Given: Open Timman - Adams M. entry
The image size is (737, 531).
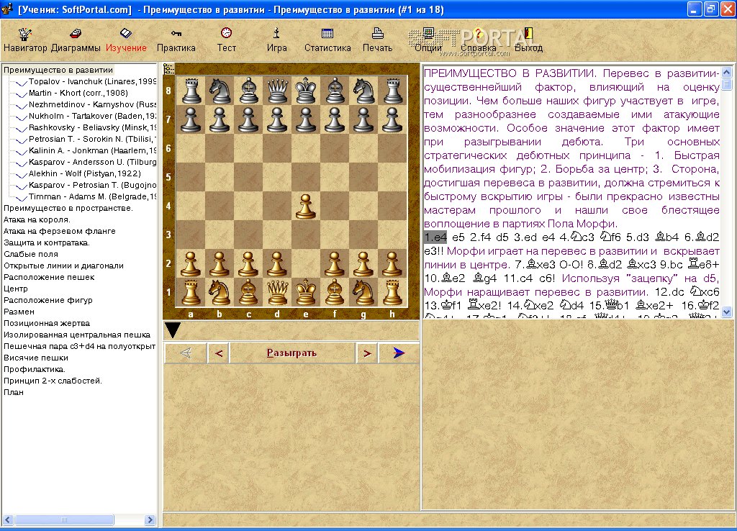Looking at the screenshot, I should 92,196.
